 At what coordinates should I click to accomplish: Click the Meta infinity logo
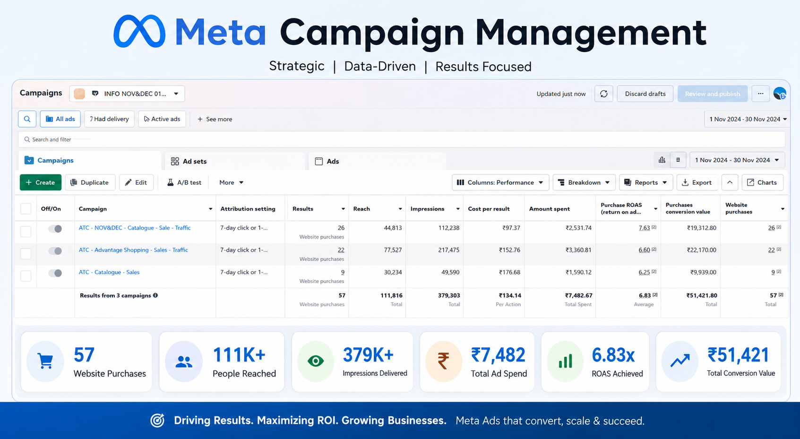139,32
